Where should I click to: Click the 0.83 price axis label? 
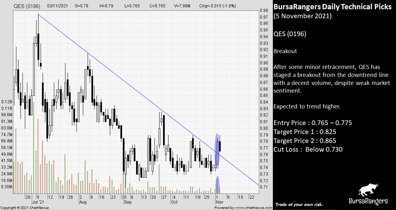pos(264,109)
